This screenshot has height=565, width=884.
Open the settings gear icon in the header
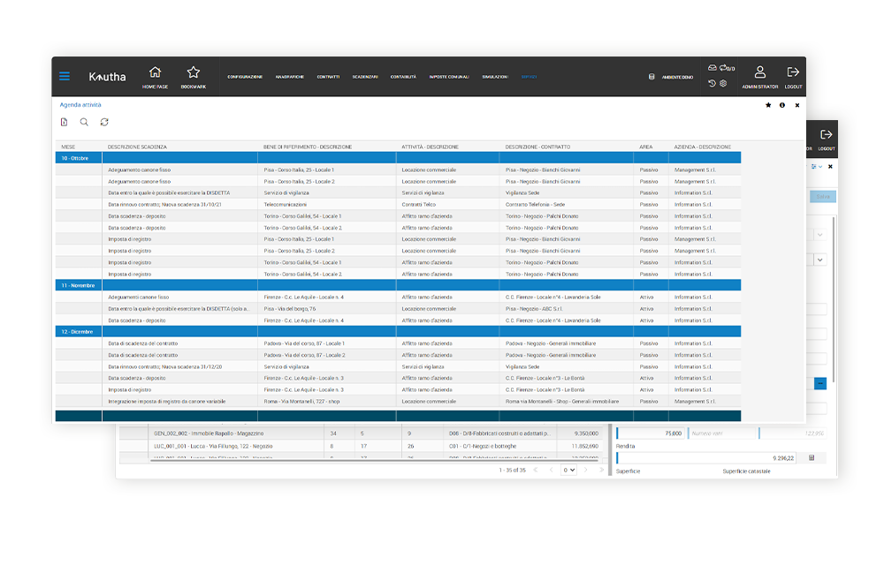tap(723, 84)
